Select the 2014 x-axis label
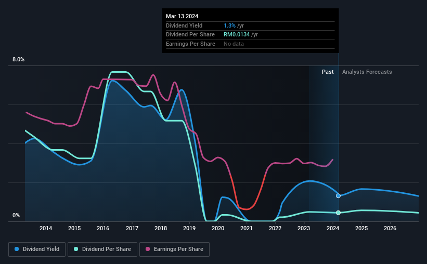This screenshot has height=264, width=427. pyautogui.click(x=46, y=228)
